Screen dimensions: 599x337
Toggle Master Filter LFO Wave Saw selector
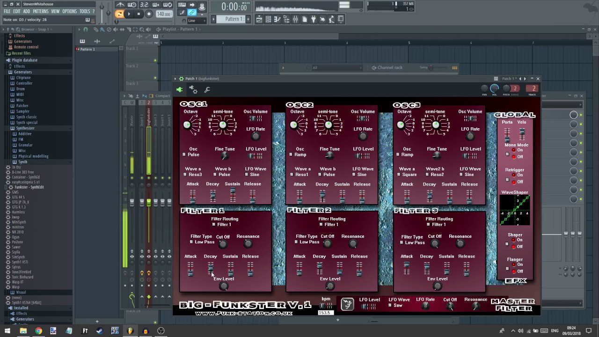click(x=390, y=306)
